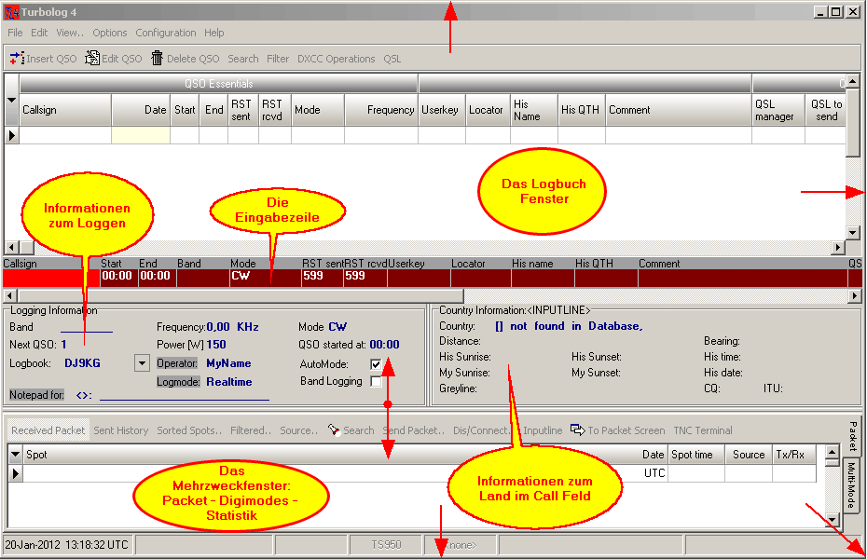Click the red Callsign input field
Viewport: 867px width, 559px height.
point(51,278)
